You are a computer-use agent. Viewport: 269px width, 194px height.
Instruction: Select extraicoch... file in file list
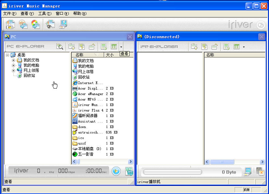click(88, 132)
